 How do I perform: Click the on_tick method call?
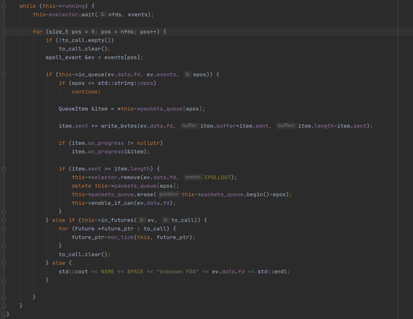pos(122,237)
